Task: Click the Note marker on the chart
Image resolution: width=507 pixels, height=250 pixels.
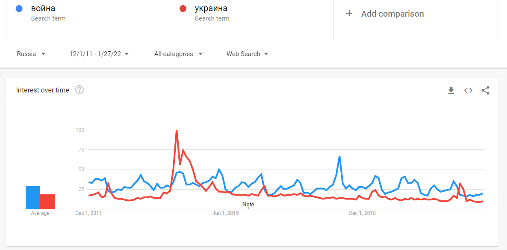Action: (248, 205)
